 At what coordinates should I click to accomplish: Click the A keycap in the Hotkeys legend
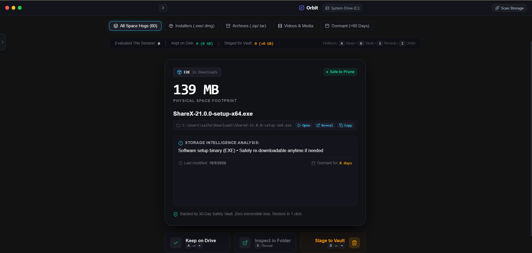(x=342, y=43)
